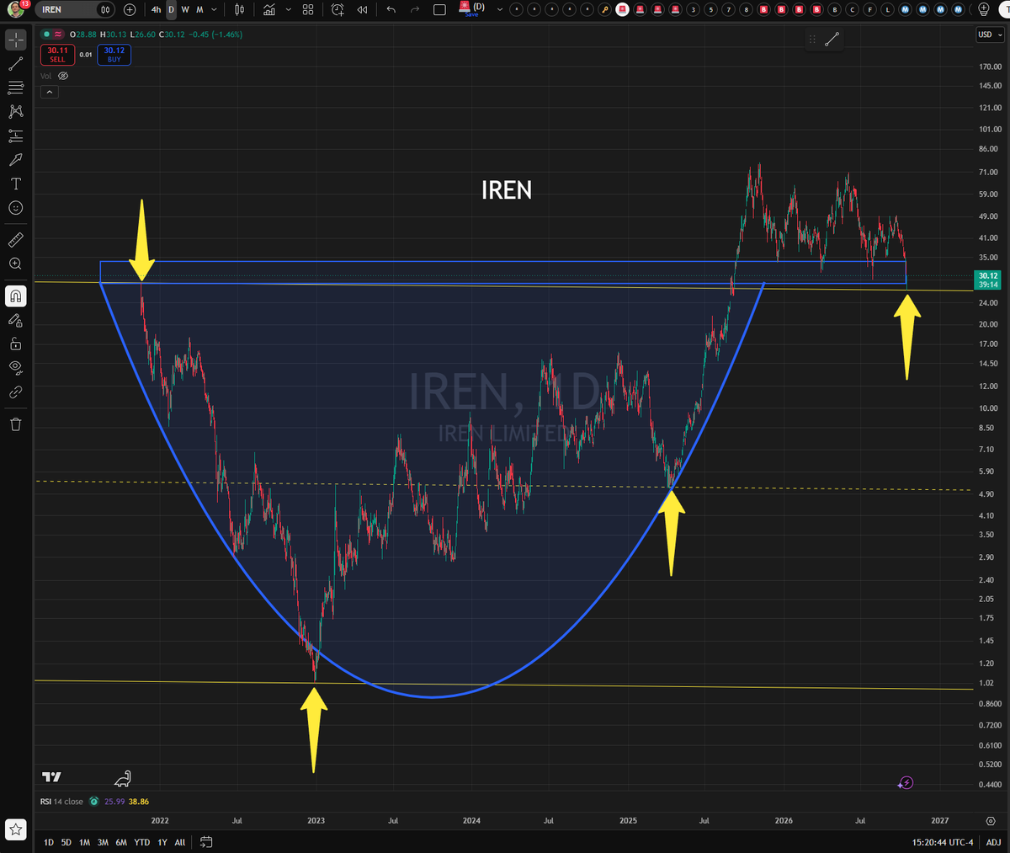Open the USD currency dropdown
The width and height of the screenshot is (1010, 853).
click(989, 35)
